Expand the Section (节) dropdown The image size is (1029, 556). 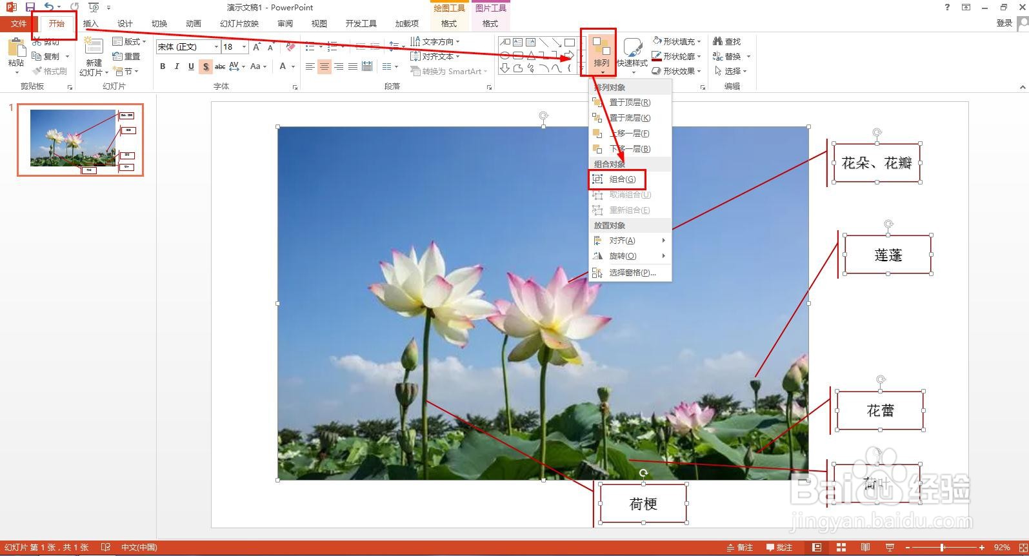point(125,71)
